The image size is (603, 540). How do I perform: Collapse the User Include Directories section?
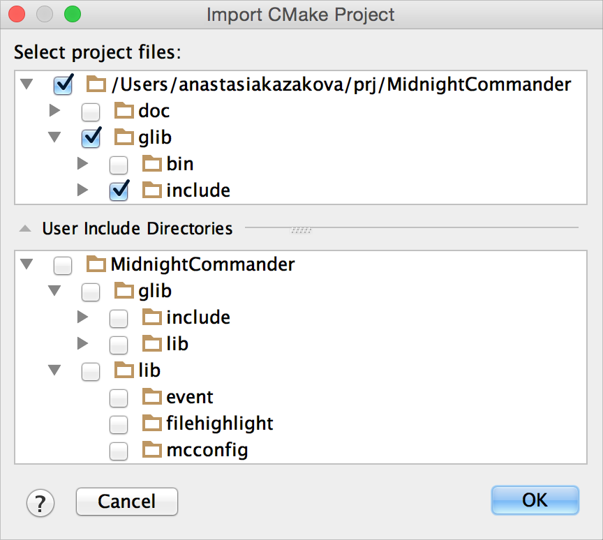pyautogui.click(x=25, y=228)
